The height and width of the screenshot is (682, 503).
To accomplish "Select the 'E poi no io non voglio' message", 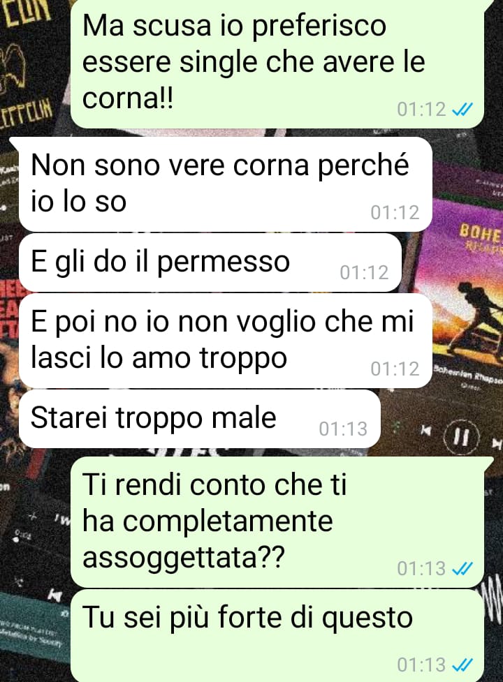I will click(226, 341).
